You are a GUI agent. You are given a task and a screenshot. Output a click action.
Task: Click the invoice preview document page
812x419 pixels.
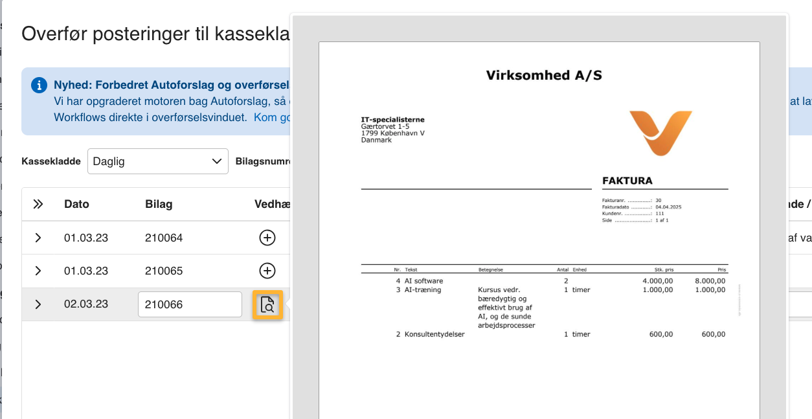pos(539,231)
